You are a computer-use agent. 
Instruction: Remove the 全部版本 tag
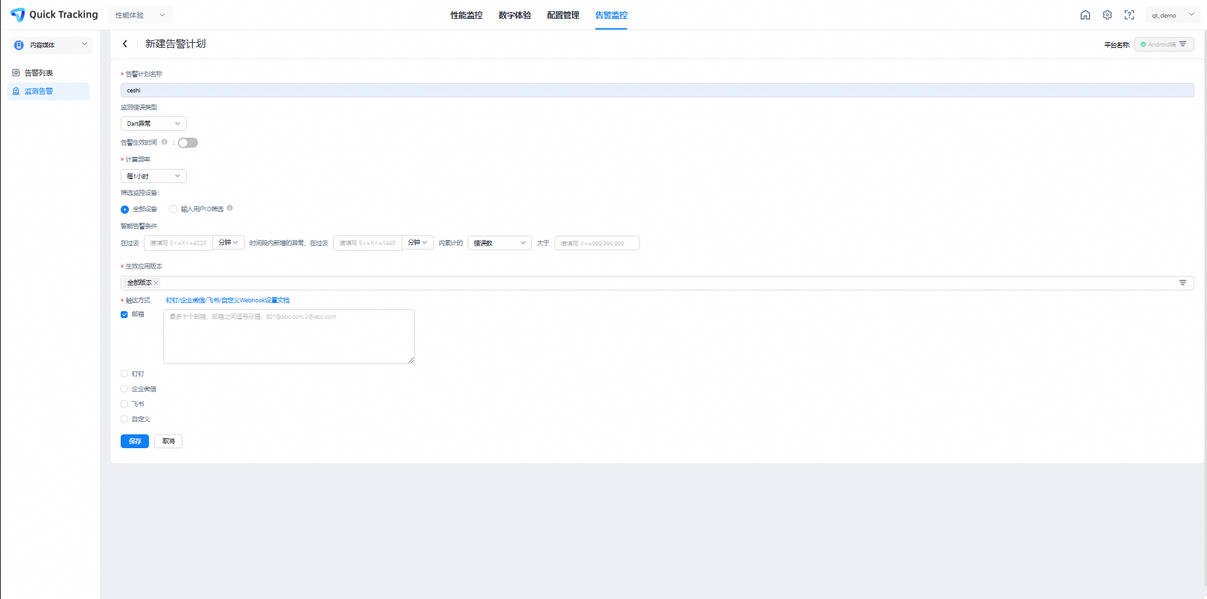[x=156, y=283]
